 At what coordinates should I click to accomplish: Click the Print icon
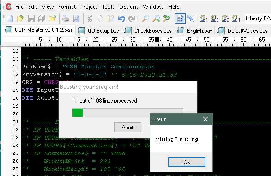pos(66,18)
